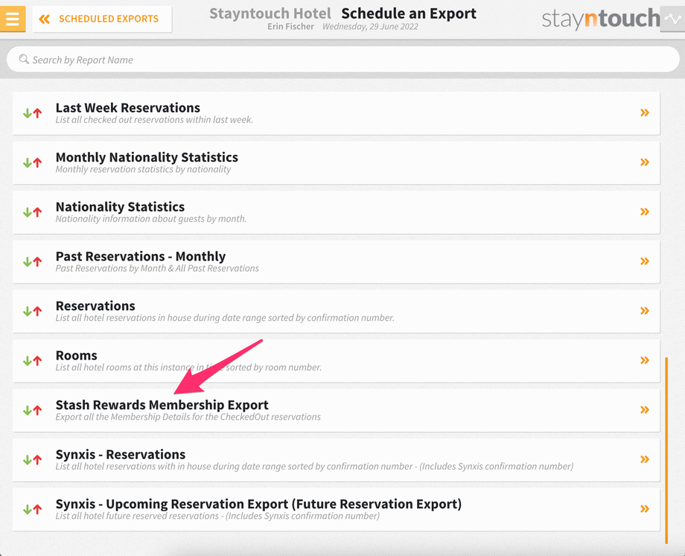Viewport: 685px width, 556px height.
Task: Click arrows icon beside Reservations export
Action: click(32, 311)
